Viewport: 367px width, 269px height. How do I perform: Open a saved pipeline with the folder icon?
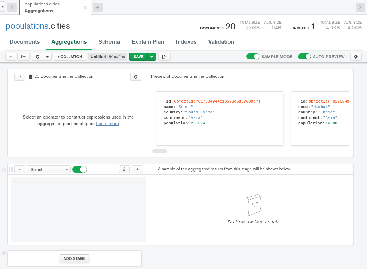pyautogui.click(x=23, y=56)
